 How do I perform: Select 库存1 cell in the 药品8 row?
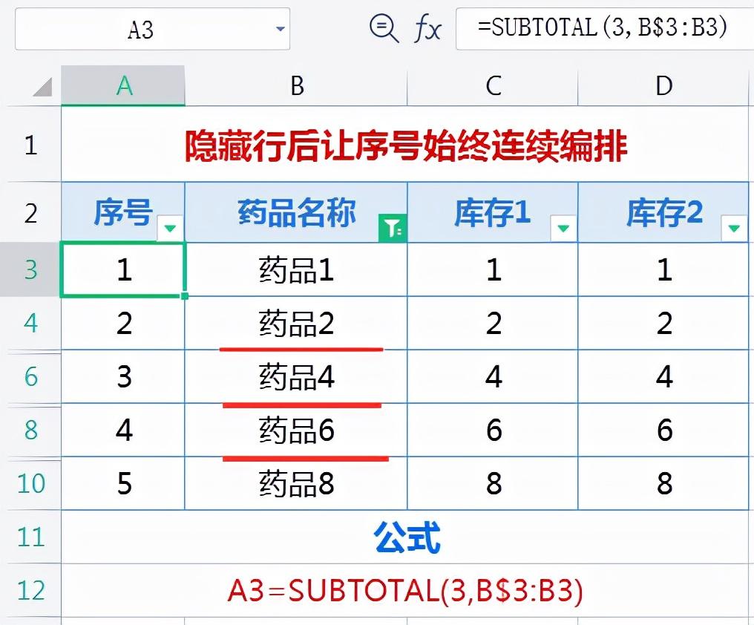[x=493, y=483]
